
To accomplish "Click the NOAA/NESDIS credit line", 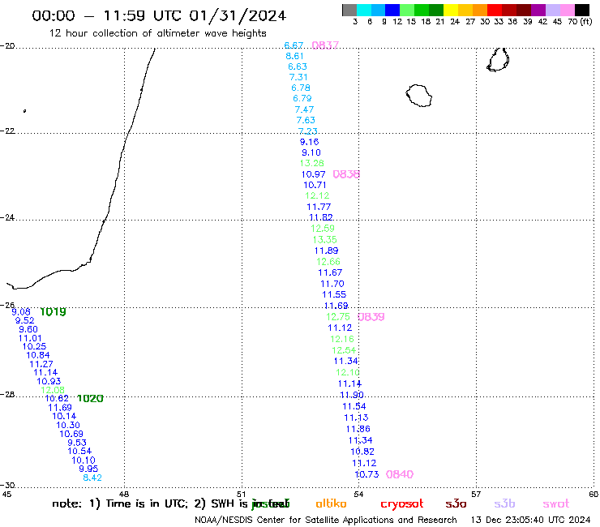I will pos(326,521).
